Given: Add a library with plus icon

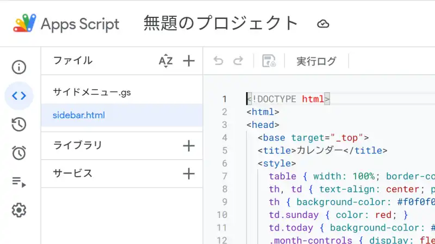Looking at the screenshot, I should (189, 145).
